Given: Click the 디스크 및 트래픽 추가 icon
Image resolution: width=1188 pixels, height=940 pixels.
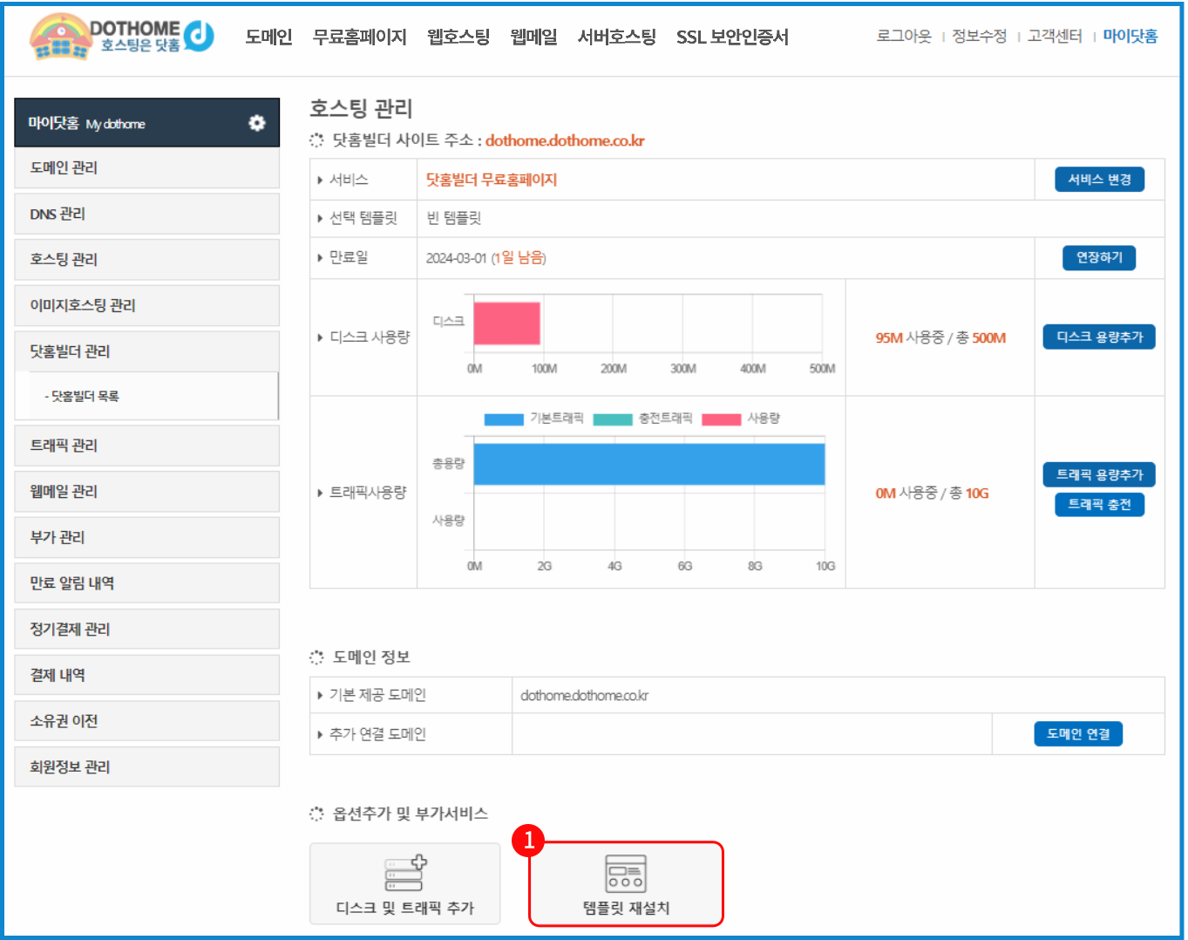Looking at the screenshot, I should [405, 873].
